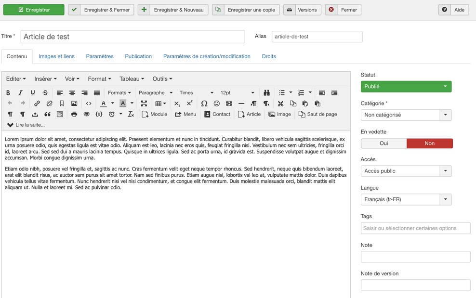476x298 pixels.
Task: Decrease indent of the paragraph
Action: (322, 93)
